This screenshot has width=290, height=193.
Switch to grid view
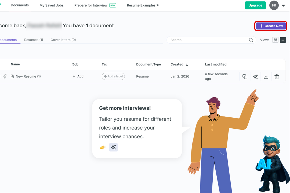click(275, 40)
